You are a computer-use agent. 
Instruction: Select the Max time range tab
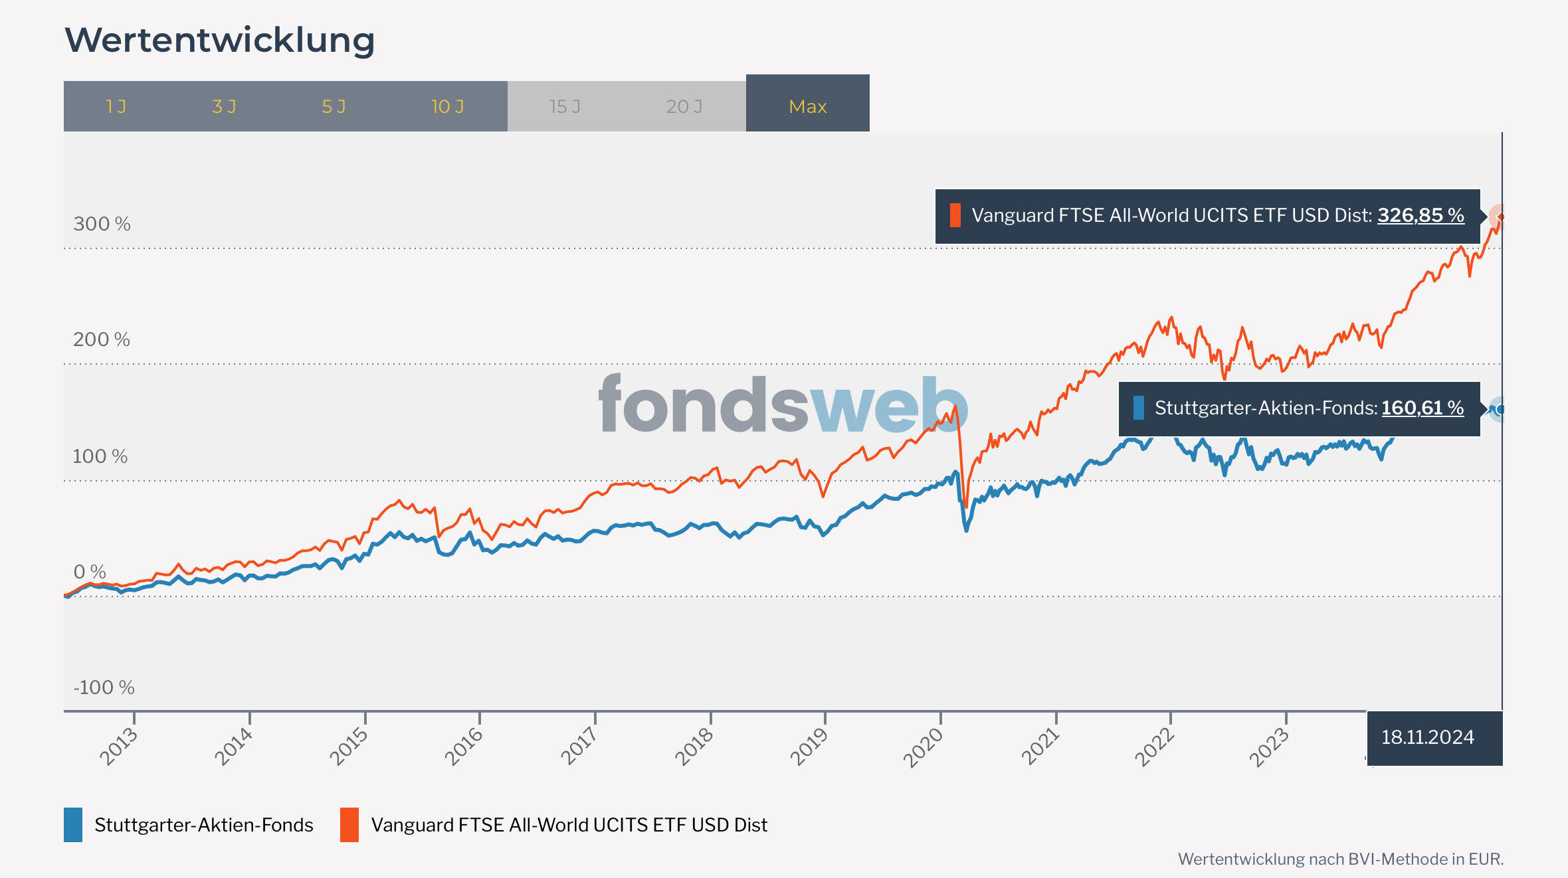(x=807, y=106)
